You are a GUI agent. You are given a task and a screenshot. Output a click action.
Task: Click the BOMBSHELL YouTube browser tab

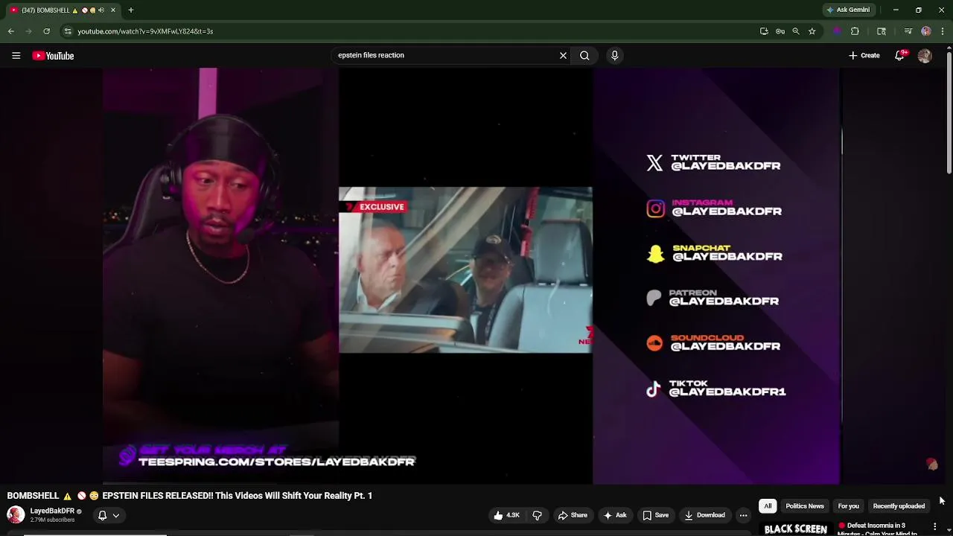point(61,10)
